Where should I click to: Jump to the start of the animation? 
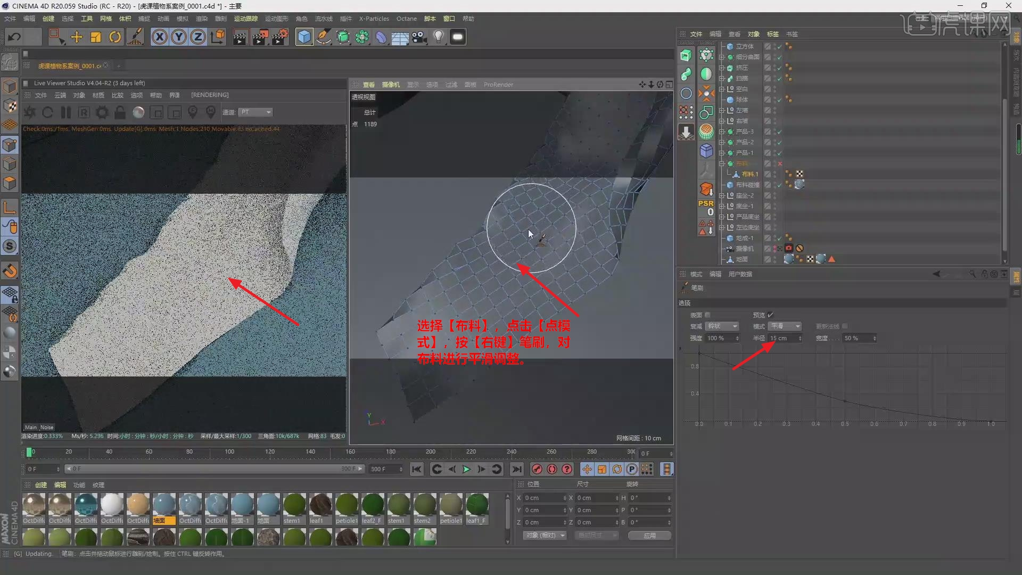click(417, 469)
